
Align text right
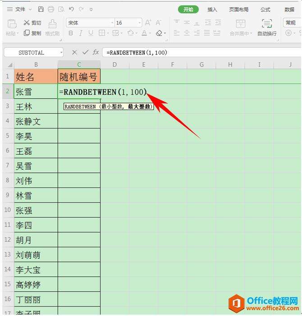(x=197, y=33)
